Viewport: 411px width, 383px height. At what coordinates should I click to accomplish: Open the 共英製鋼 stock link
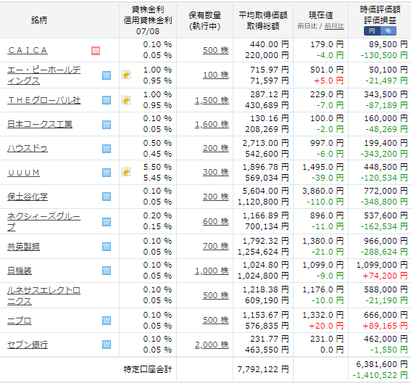(x=24, y=247)
